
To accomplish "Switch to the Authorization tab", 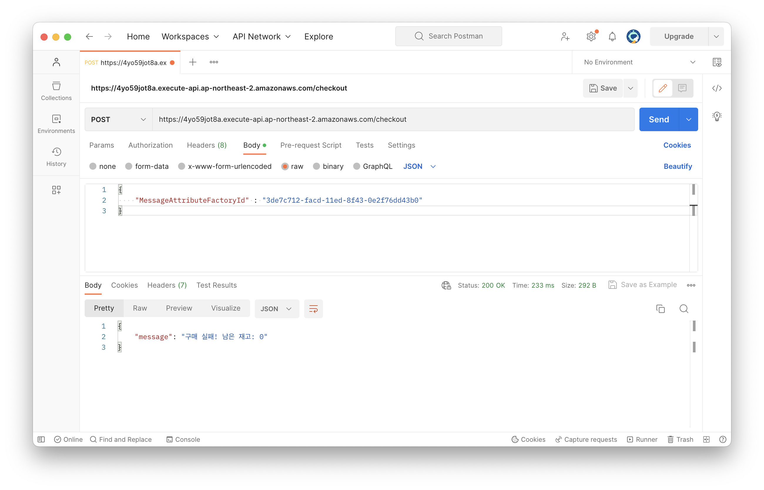I will pyautogui.click(x=151, y=145).
